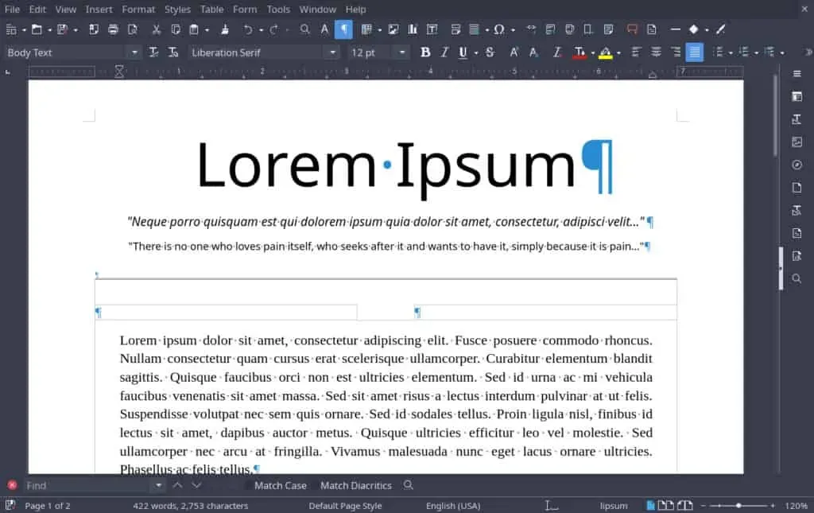Expand the Liberation Serif font name dropdown
The height and width of the screenshot is (513, 814).
pyautogui.click(x=332, y=52)
